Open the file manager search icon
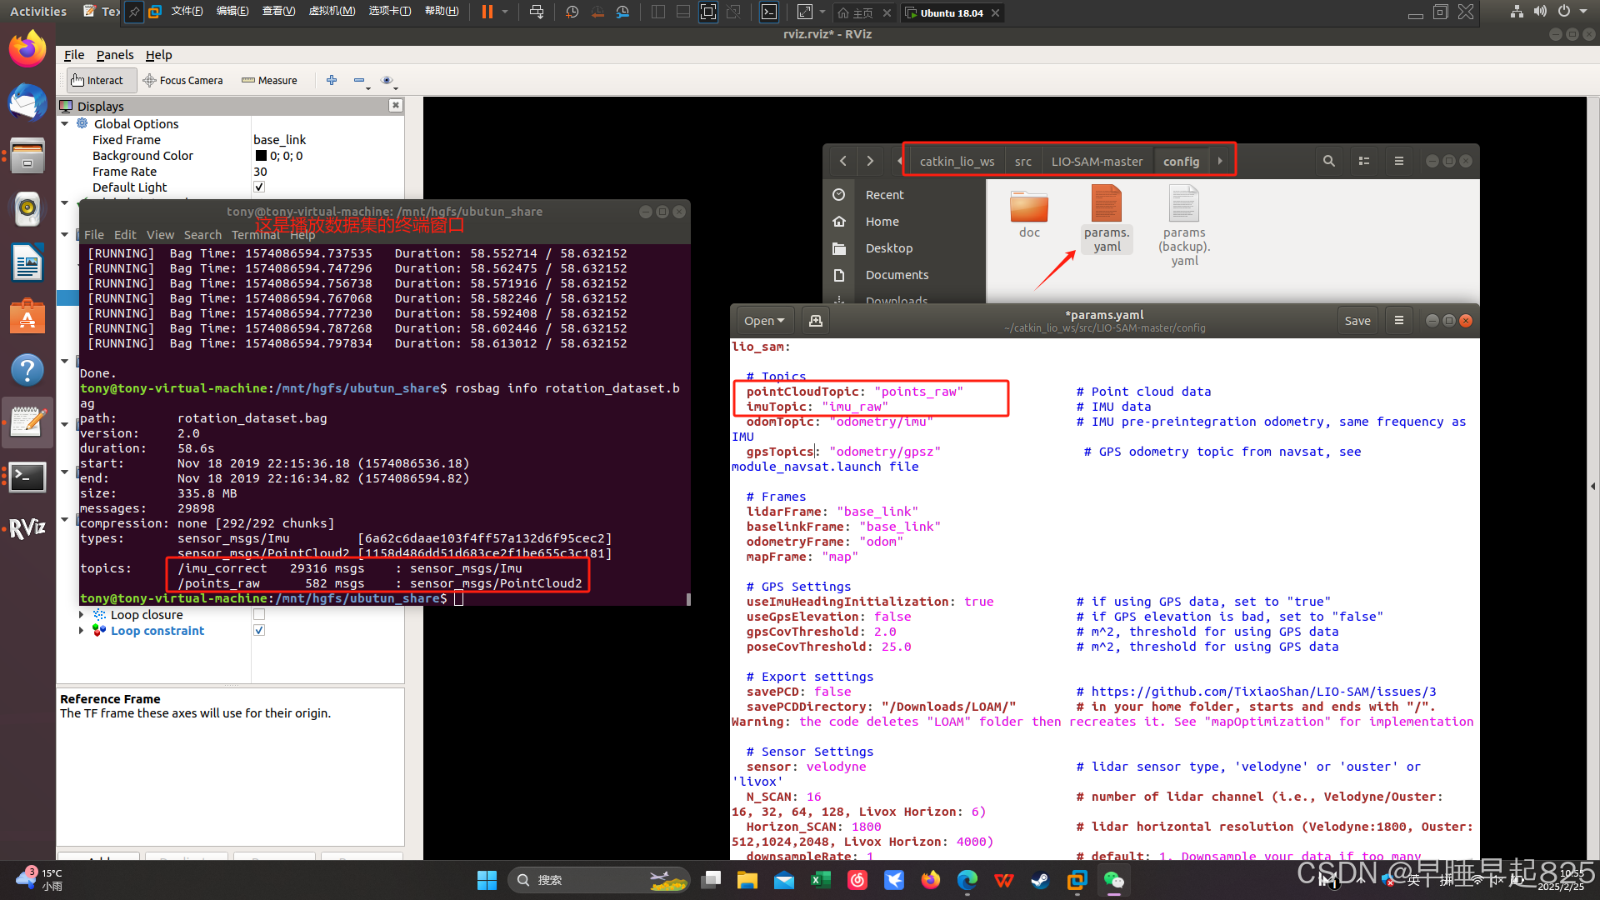This screenshot has width=1600, height=900. pyautogui.click(x=1329, y=161)
